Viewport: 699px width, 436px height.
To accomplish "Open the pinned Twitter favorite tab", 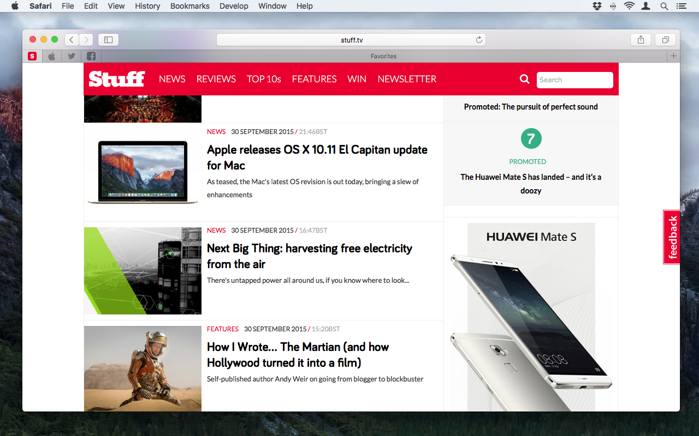I will click(x=72, y=56).
